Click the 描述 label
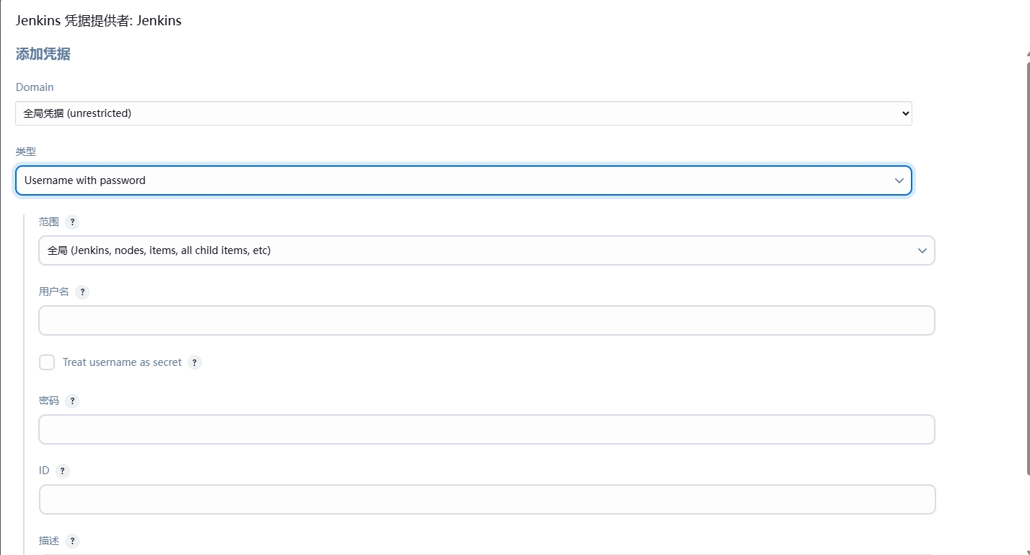1030x555 pixels. (49, 541)
